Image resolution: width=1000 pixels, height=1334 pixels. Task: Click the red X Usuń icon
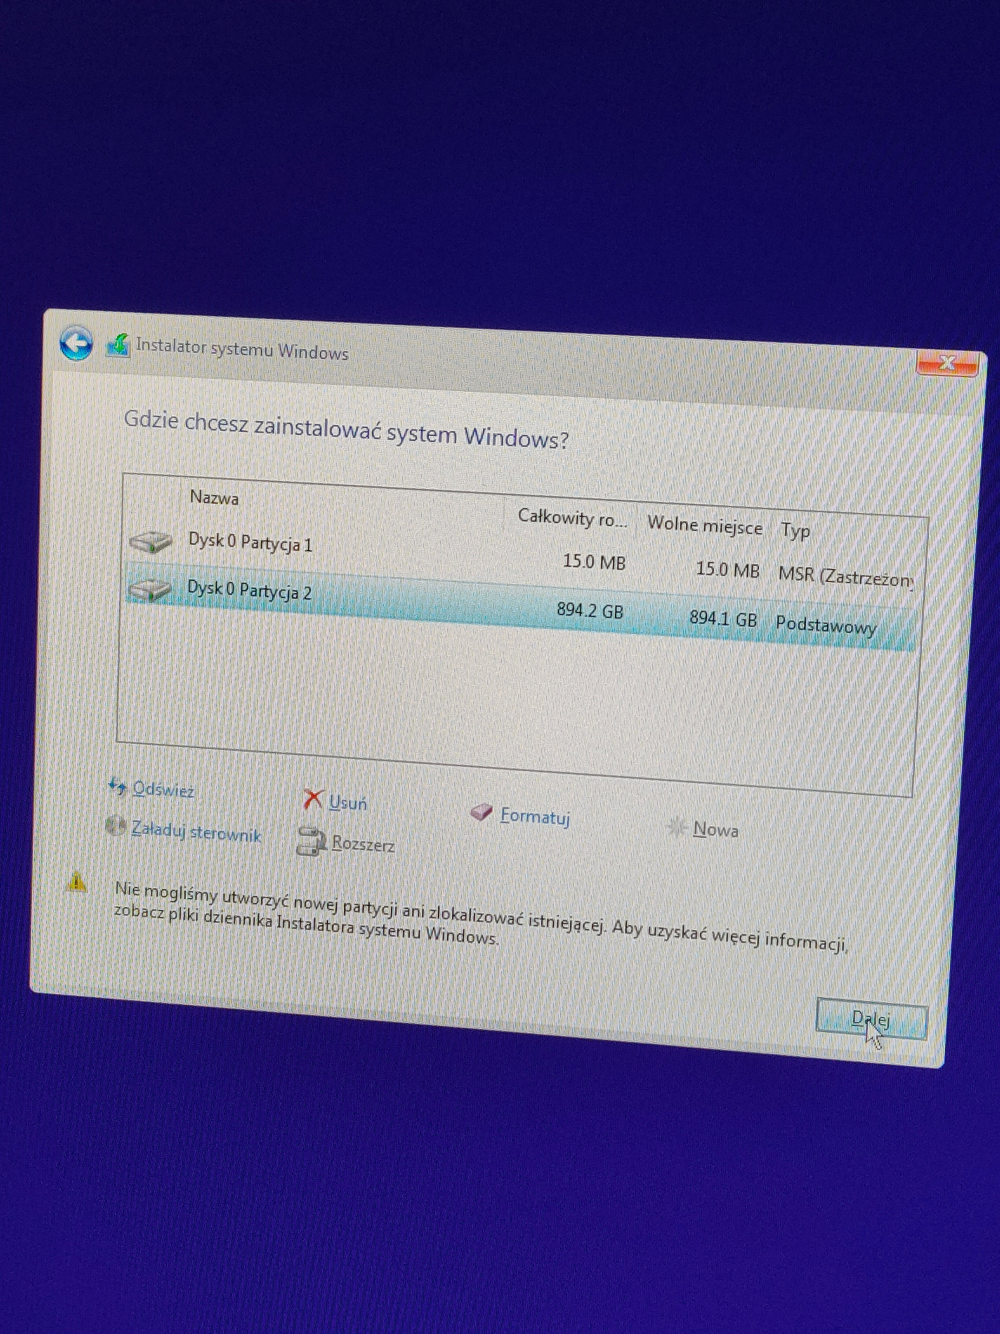pos(313,800)
